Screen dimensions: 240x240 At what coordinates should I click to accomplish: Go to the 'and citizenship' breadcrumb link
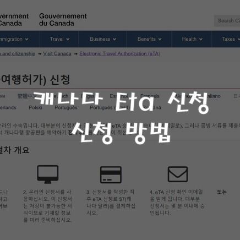click(18, 54)
